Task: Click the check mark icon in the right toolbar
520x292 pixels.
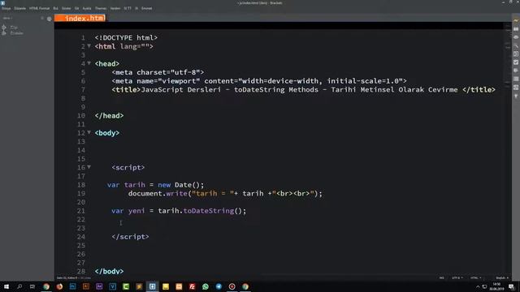Action: tap(516, 62)
